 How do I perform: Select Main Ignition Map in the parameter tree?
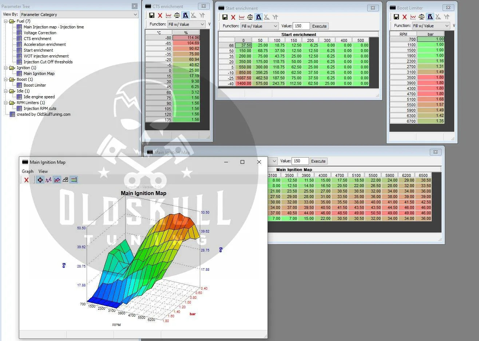coord(39,74)
